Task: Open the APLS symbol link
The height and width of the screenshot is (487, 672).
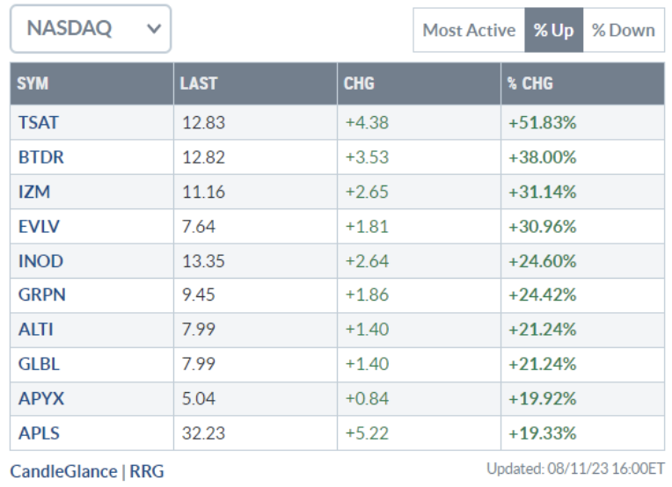Action: [39, 432]
